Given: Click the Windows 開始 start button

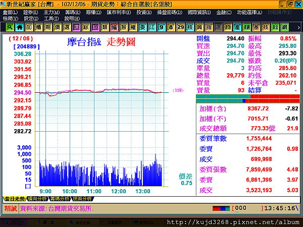Looking at the screenshot, I should click(x=15, y=222).
